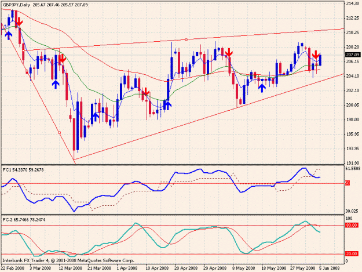Click the FC-2 65.7466 78.2474 indicator label
Screen dimensions: 362x272
pos(24,220)
